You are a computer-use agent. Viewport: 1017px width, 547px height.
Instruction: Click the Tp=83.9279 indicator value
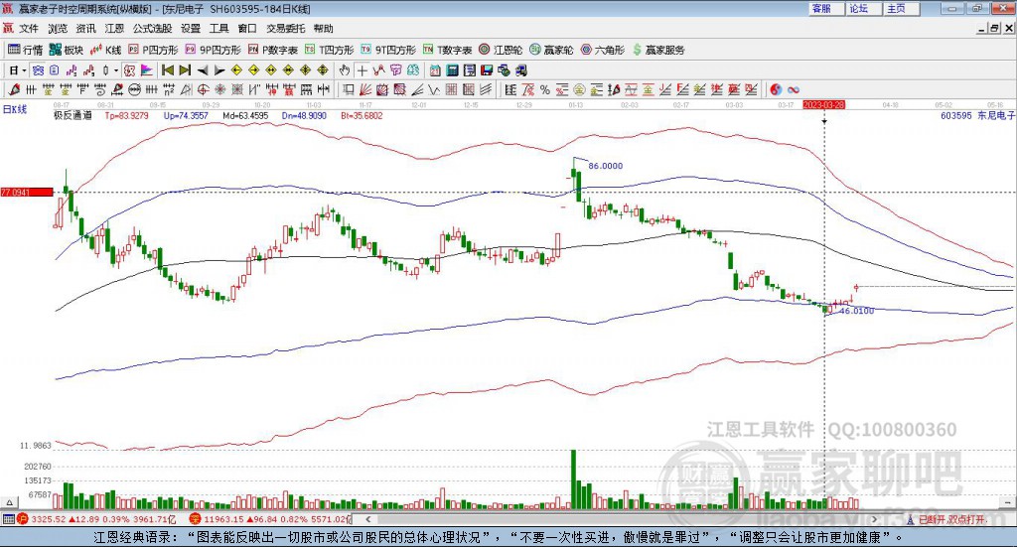point(126,115)
